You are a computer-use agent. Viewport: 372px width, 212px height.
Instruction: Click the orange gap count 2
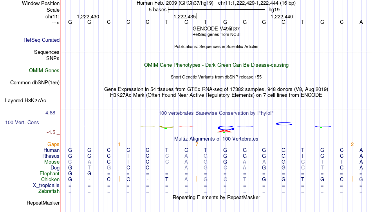(x=352, y=144)
